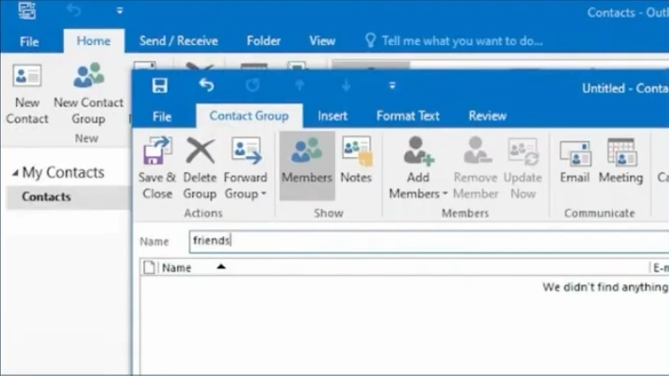The image size is (669, 376).
Task: Undo using the Contact Group window's arrow
Action: (207, 86)
